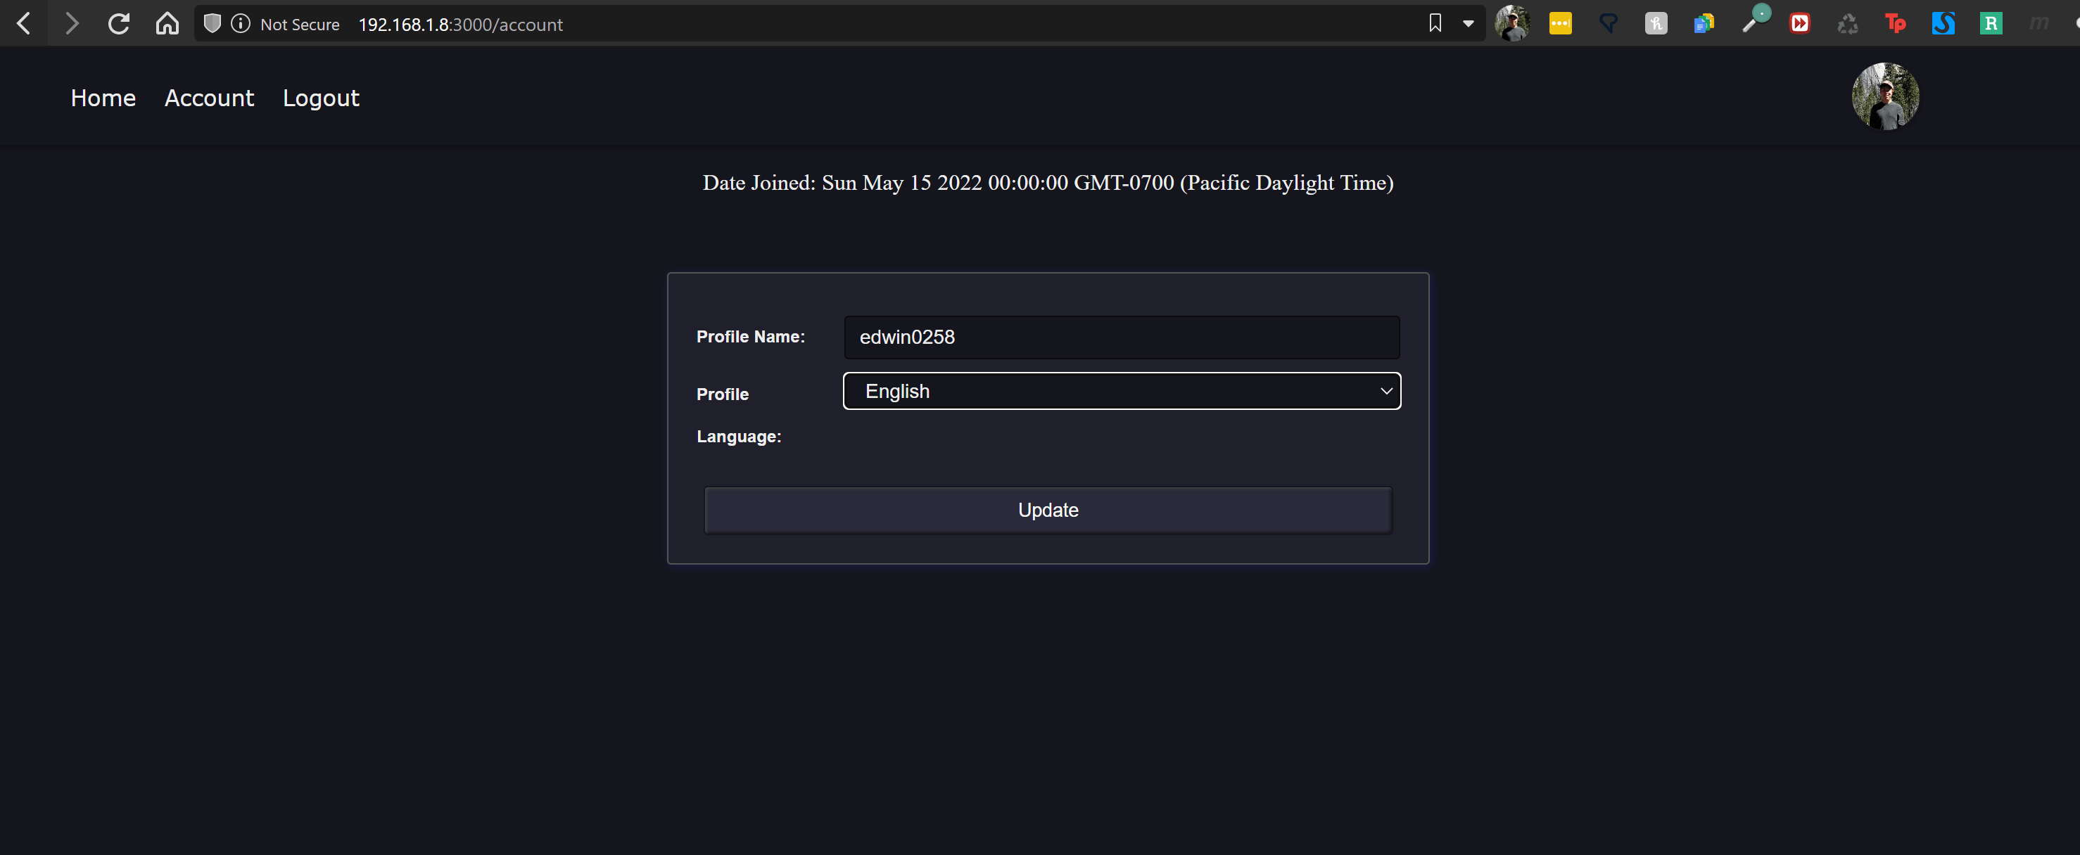The width and height of the screenshot is (2080, 855).
Task: Click the browser back arrow
Action: [x=24, y=24]
